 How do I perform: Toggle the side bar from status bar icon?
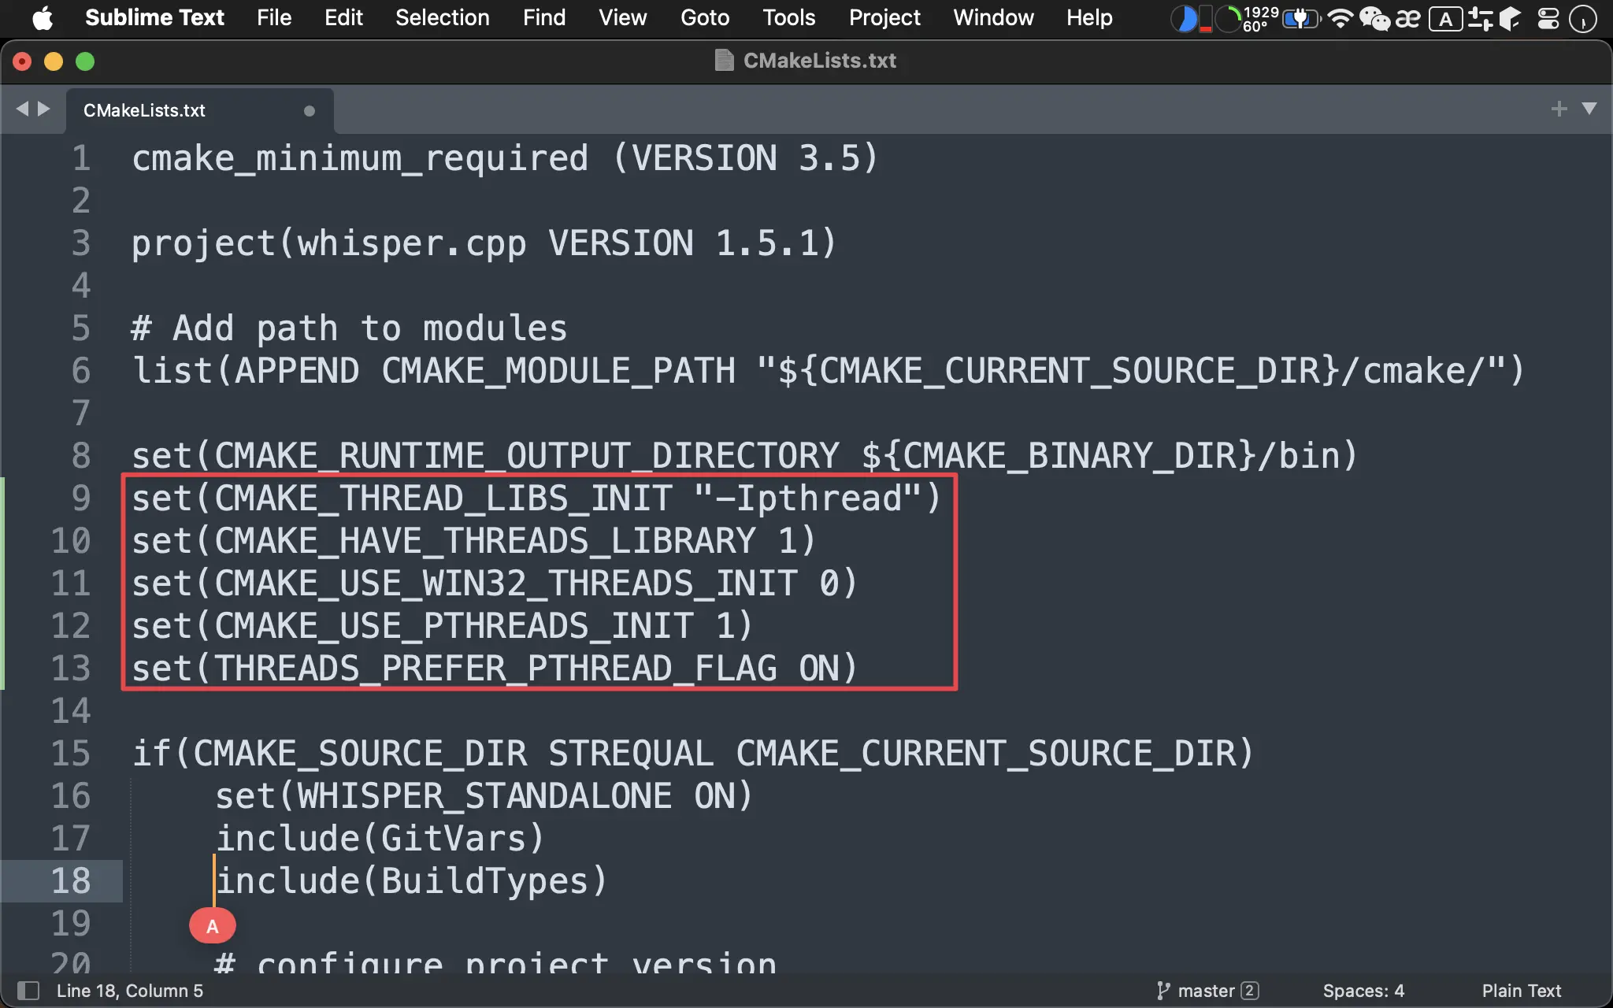click(28, 991)
